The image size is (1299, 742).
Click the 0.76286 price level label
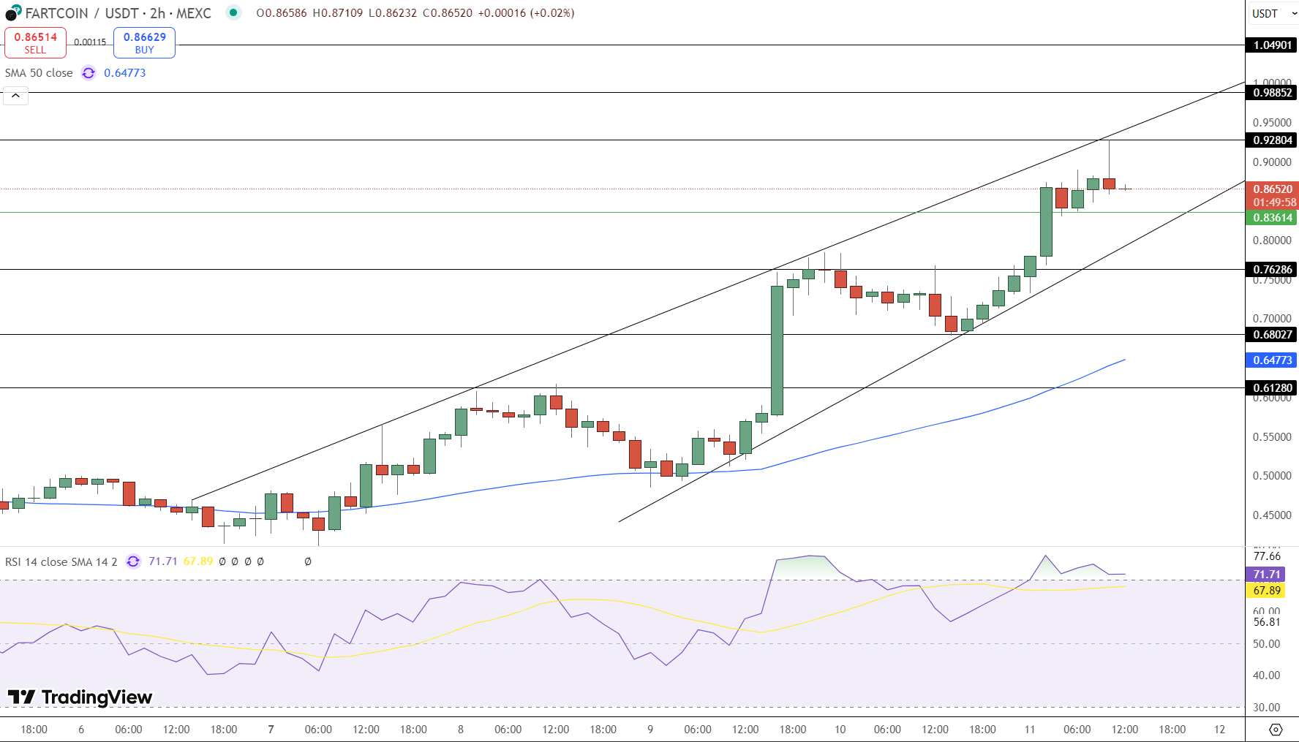point(1272,270)
